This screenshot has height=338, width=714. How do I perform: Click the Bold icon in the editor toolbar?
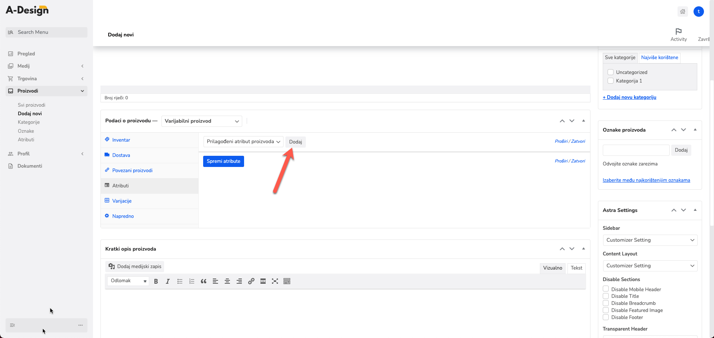156,281
